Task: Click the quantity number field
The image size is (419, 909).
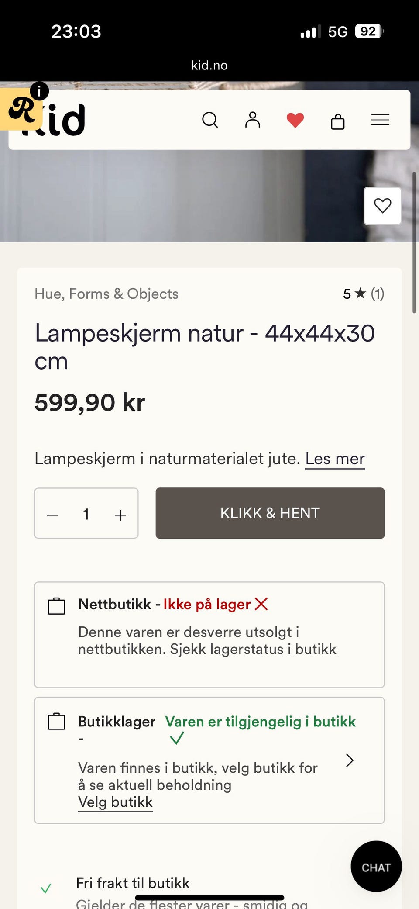Action: click(x=86, y=514)
